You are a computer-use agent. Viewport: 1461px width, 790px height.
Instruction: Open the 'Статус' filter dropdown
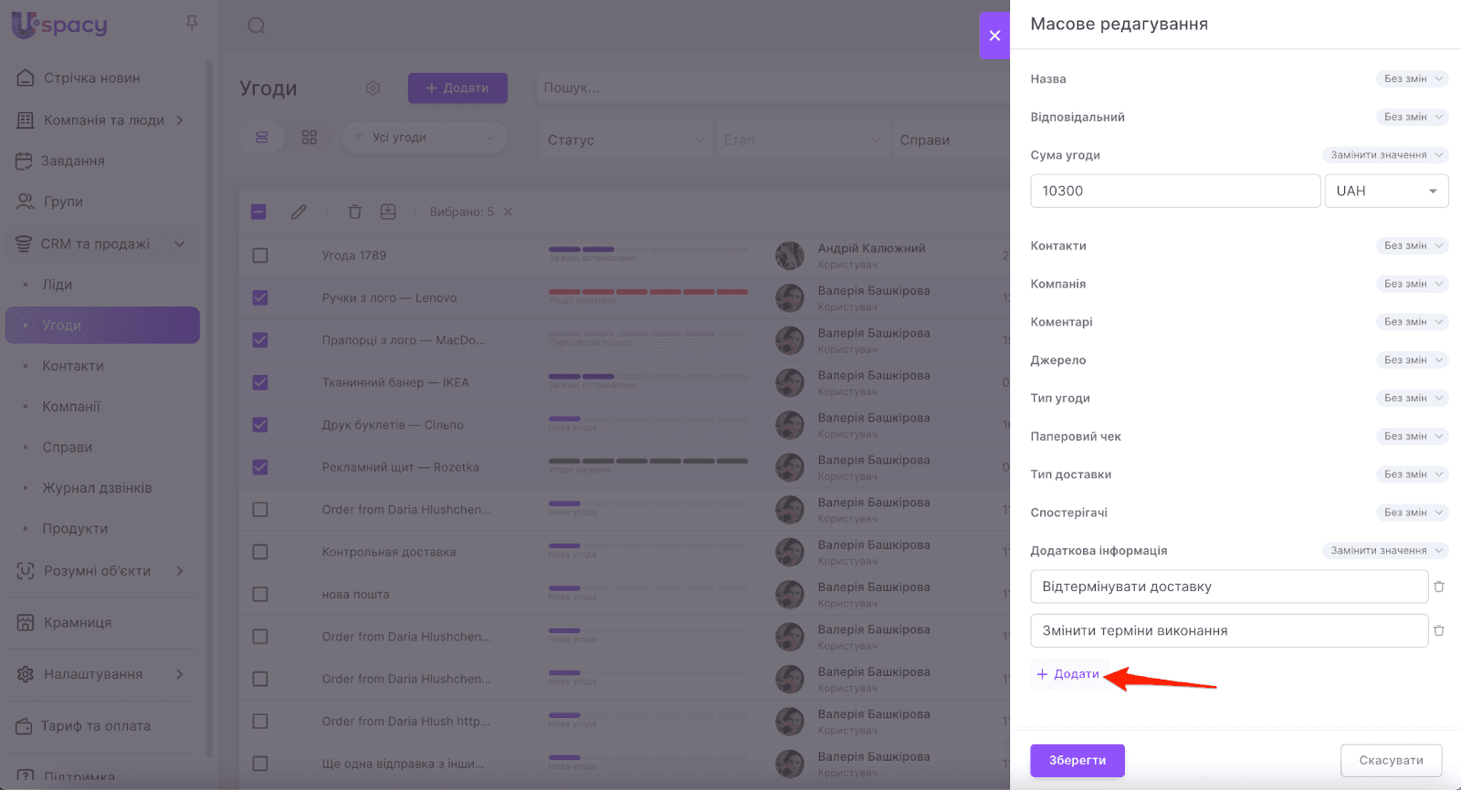[x=625, y=140]
